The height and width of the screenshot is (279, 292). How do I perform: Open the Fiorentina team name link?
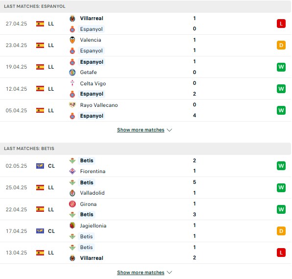point(93,171)
